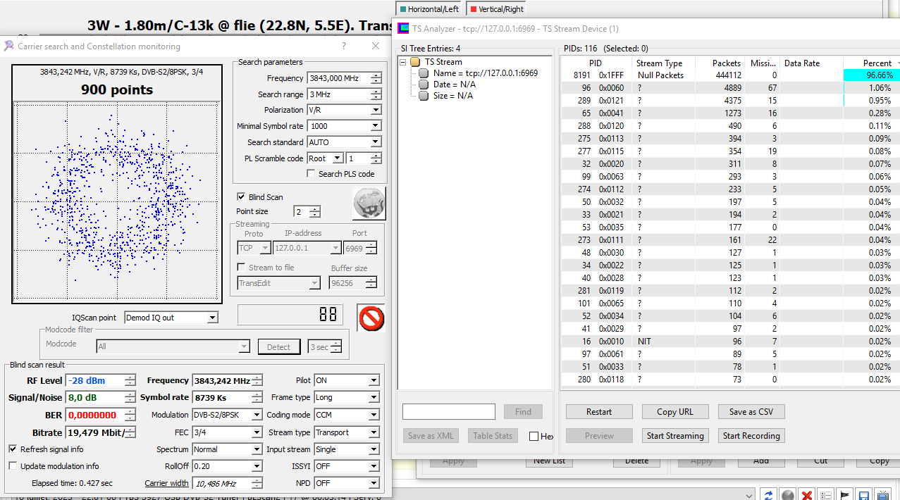Click the Save as CSV button
The image size is (900, 500).
751,412
